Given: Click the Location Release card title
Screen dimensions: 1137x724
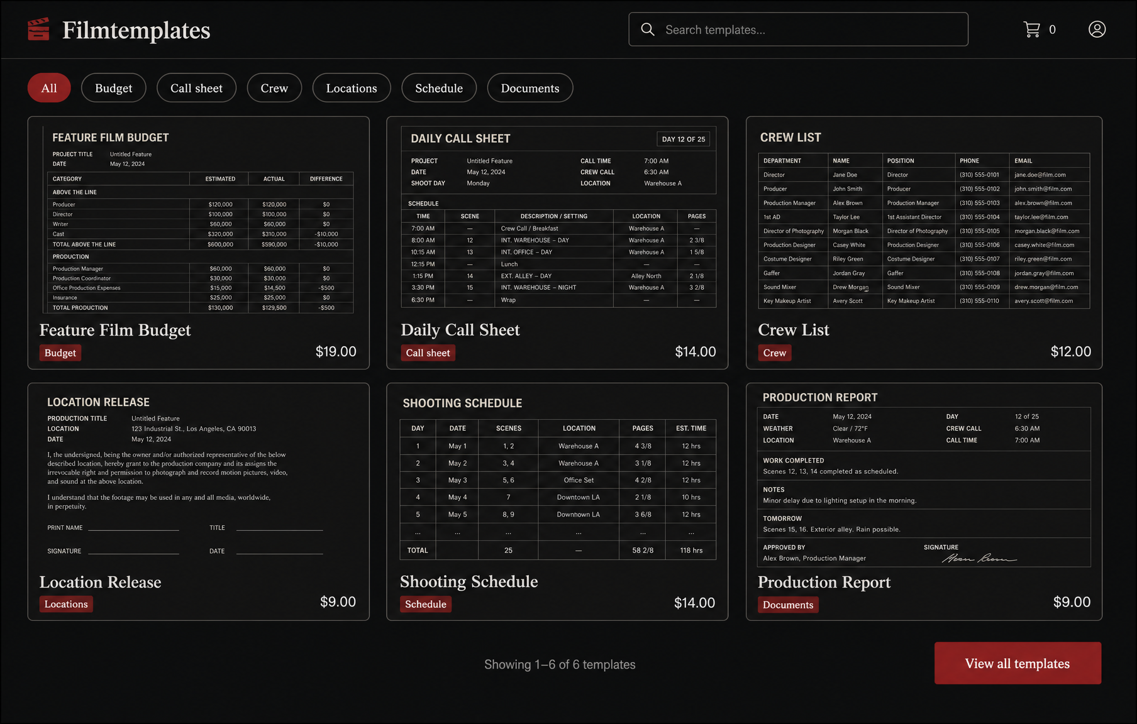Looking at the screenshot, I should coord(101,582).
